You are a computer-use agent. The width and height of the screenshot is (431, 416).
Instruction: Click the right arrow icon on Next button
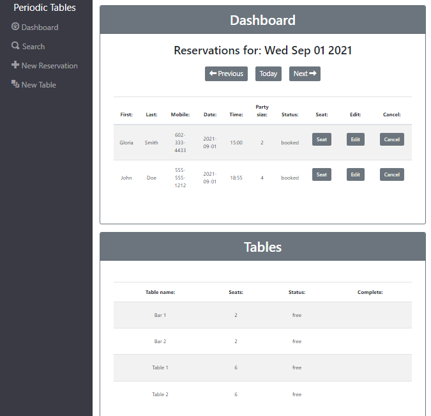pyautogui.click(x=313, y=73)
